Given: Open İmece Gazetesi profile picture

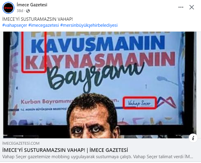Looking at the screenshot, I should point(8,8).
